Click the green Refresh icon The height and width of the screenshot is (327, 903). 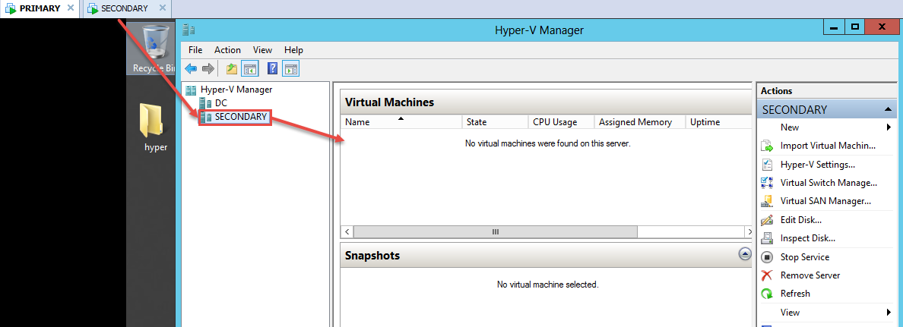coord(766,294)
